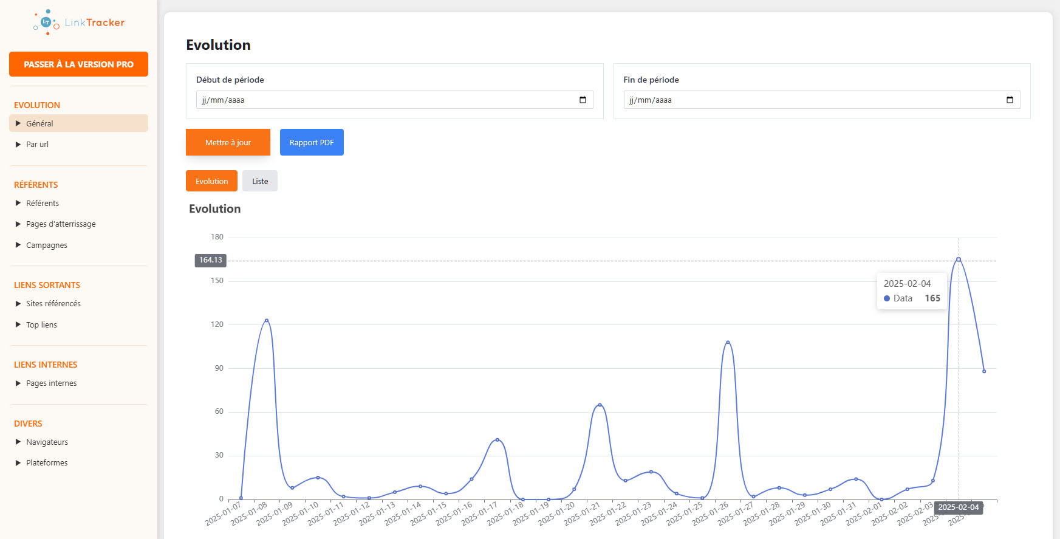Click the 2025-01-08 peak data point
The image size is (1060, 539).
267,320
